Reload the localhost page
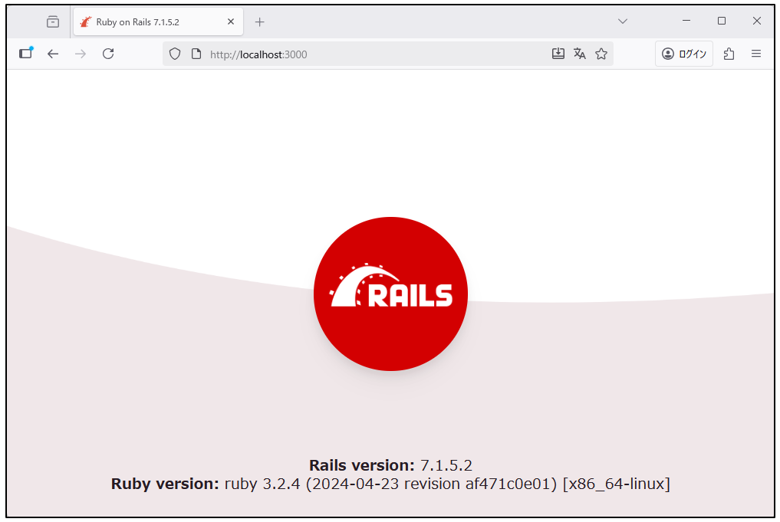 [x=108, y=54]
